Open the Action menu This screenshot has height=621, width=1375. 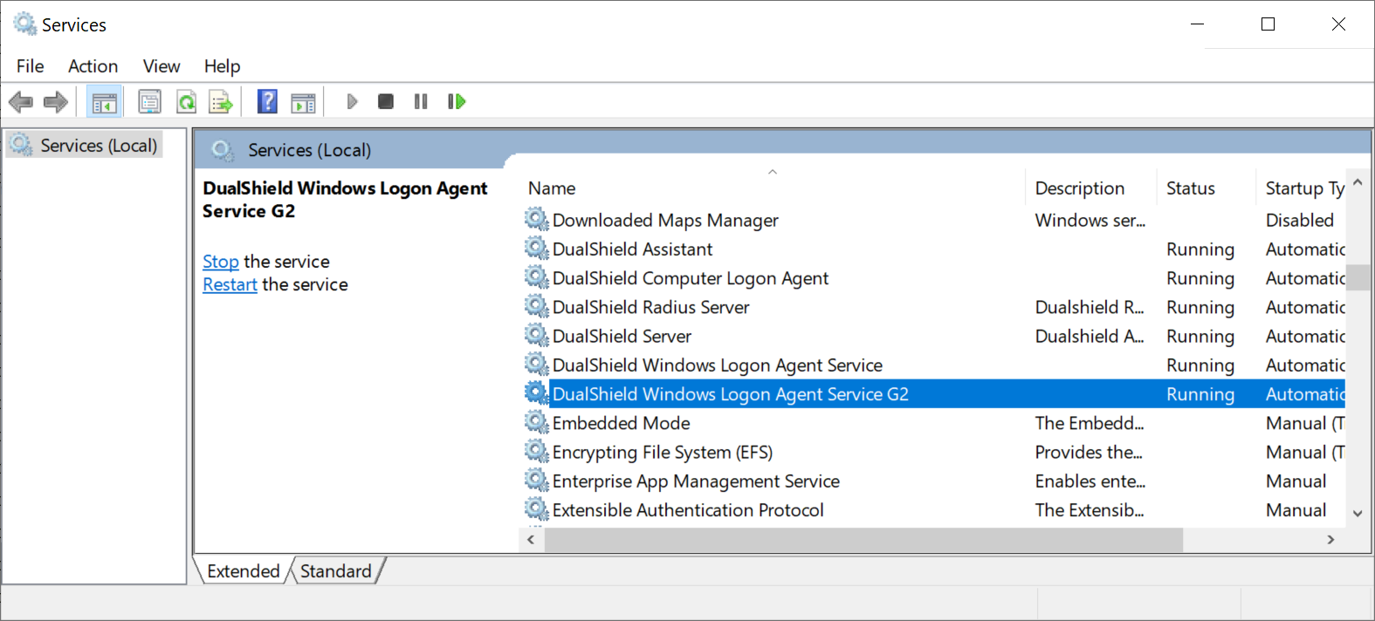(93, 66)
